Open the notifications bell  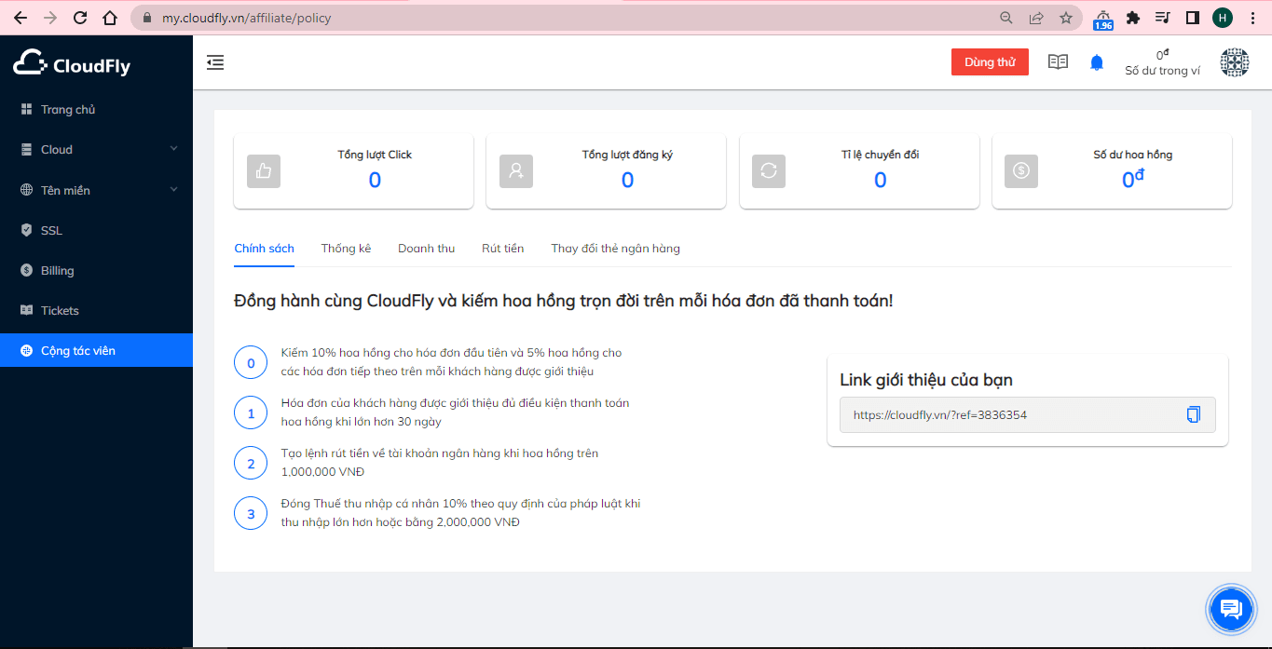point(1097,62)
